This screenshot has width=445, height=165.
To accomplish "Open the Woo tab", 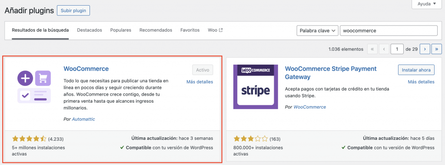I will pyautogui.click(x=215, y=30).
